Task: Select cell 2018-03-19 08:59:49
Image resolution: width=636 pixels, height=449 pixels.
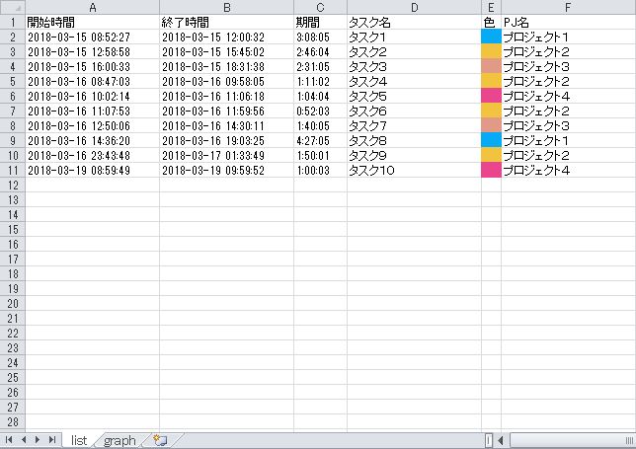Action: [93, 170]
